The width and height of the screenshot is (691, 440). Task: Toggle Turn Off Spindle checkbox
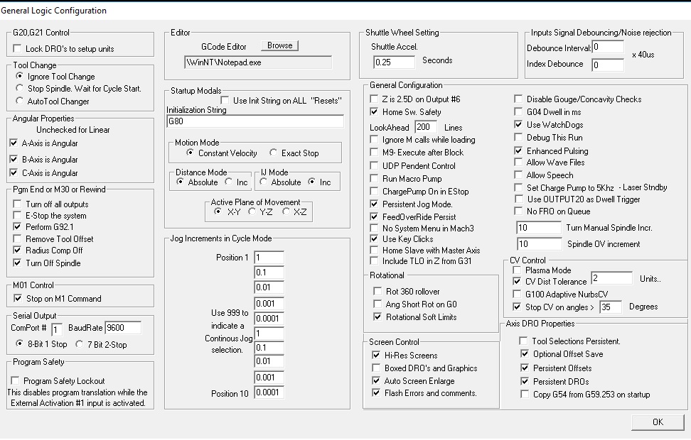click(17, 263)
